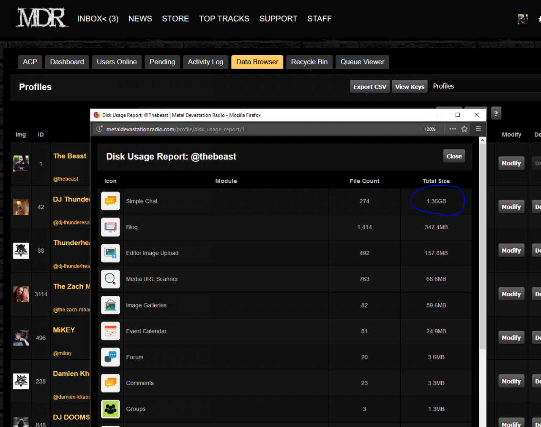Screen dimensions: 541x427
Task: Click the Simple Chat module icon
Action: (x=110, y=201)
